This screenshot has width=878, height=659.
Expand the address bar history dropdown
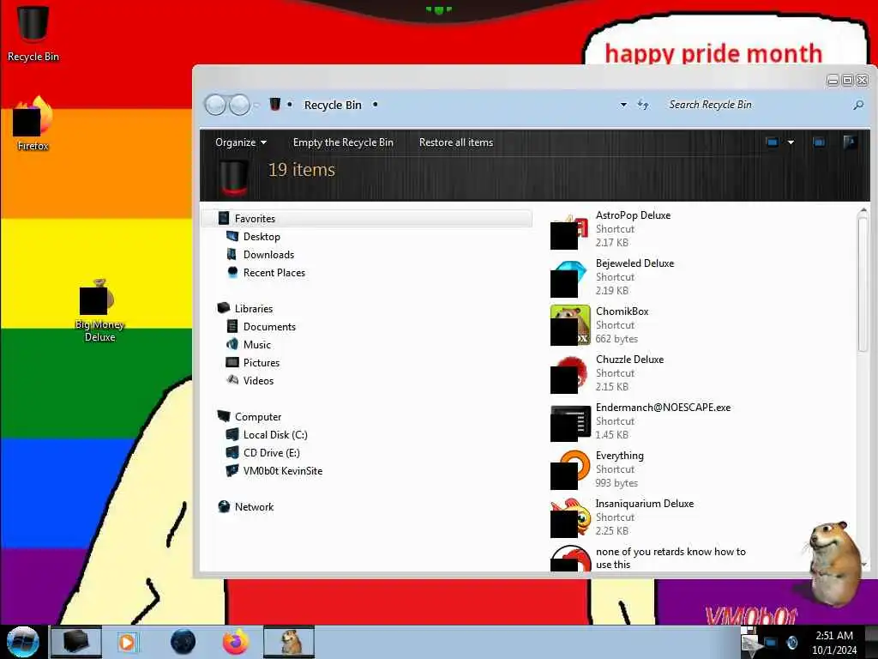coord(623,105)
